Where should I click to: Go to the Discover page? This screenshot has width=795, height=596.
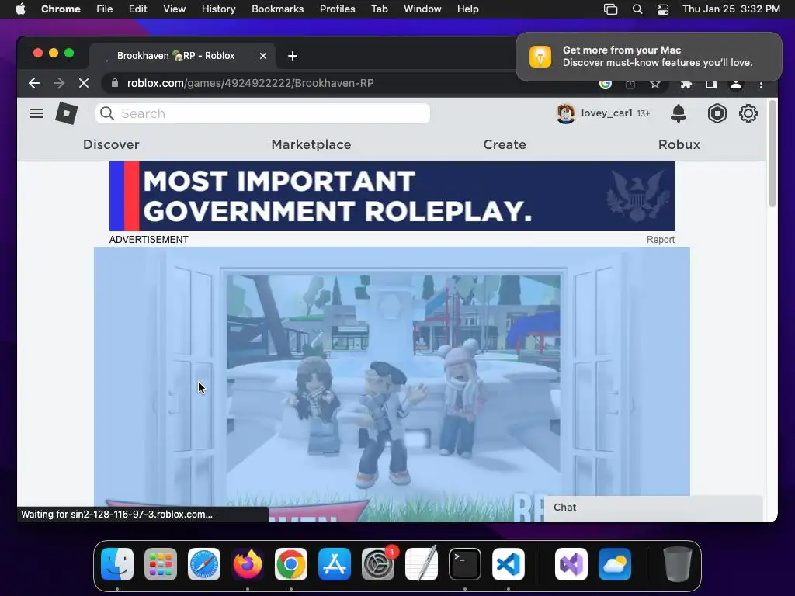(x=111, y=144)
